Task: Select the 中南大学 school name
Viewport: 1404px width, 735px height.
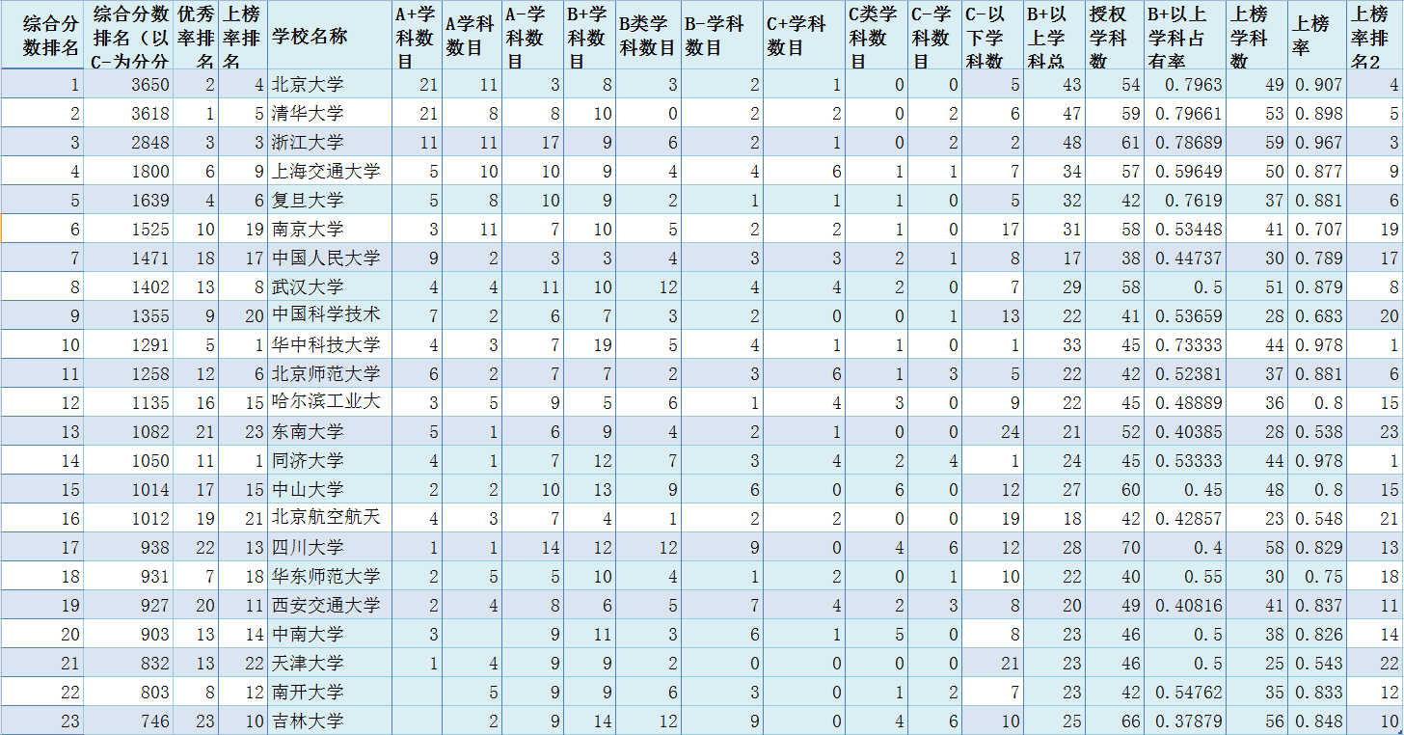Action: click(330, 634)
